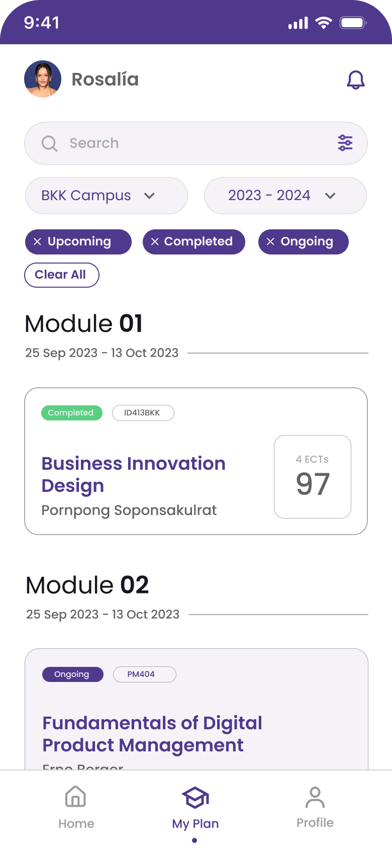This screenshot has width=392, height=857.
Task: View the 97 score ECTs box
Action: pyautogui.click(x=313, y=477)
